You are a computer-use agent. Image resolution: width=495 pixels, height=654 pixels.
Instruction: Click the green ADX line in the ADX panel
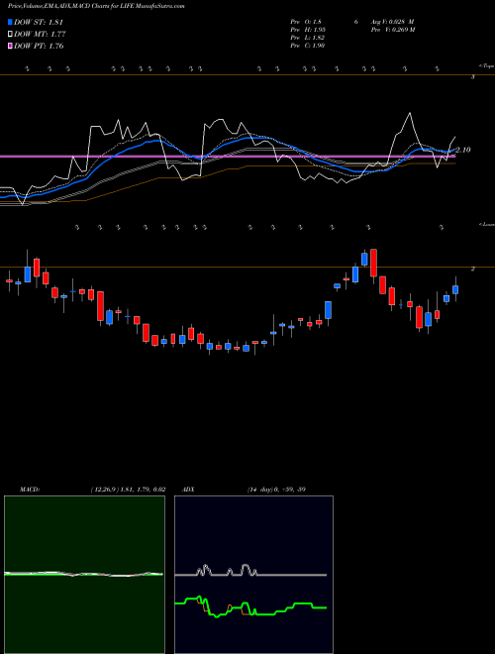[250, 607]
